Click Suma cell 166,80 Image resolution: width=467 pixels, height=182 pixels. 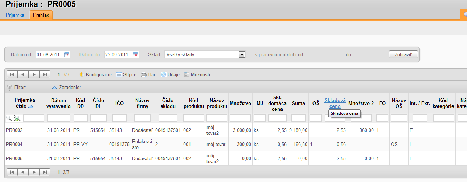point(299,144)
